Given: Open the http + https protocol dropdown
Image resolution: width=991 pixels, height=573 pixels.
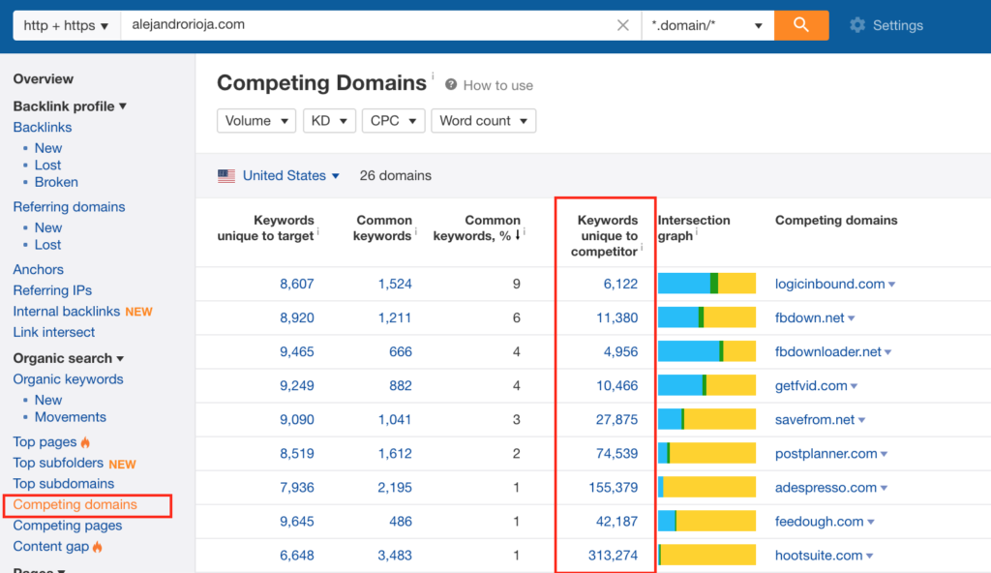Looking at the screenshot, I should click(x=67, y=25).
